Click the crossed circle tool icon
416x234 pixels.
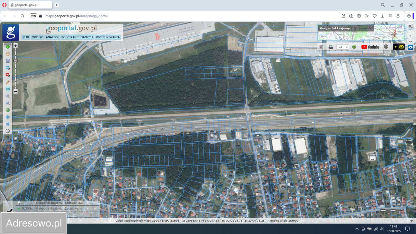(x=8, y=131)
